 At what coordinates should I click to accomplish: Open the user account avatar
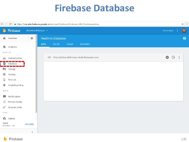click(x=184, y=31)
